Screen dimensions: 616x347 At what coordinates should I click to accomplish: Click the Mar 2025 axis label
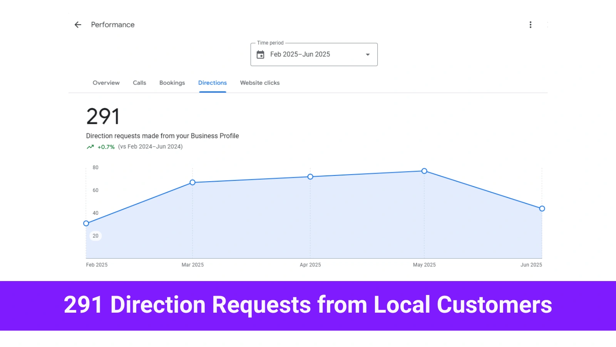click(x=193, y=264)
